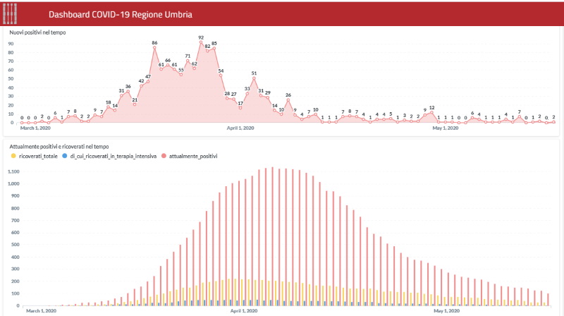Hide the attualmente_positivi legend series
Screen dimensions: 564x316
click(x=190, y=154)
